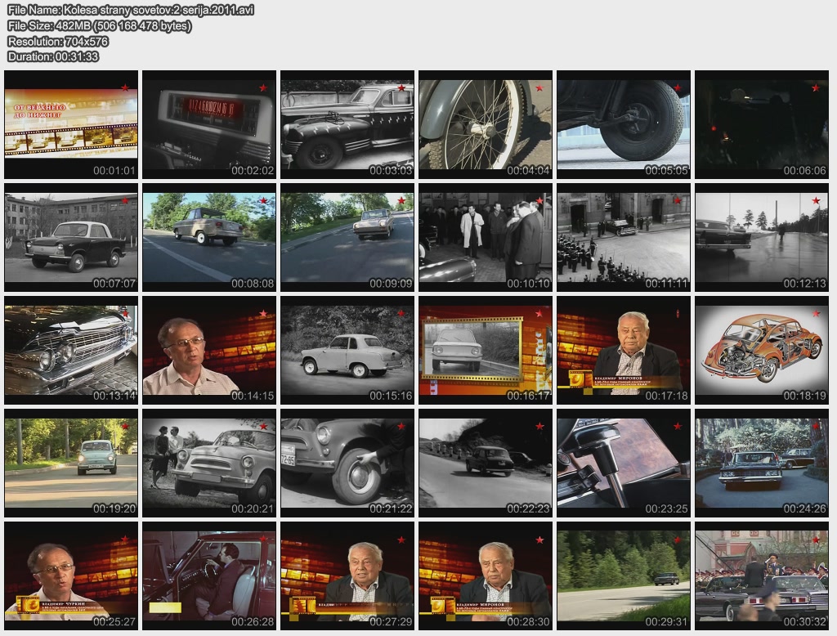Open the 00:13:14 chrome grille close-up thumbnail
Viewport: 837px width, 636px height.
click(x=71, y=350)
